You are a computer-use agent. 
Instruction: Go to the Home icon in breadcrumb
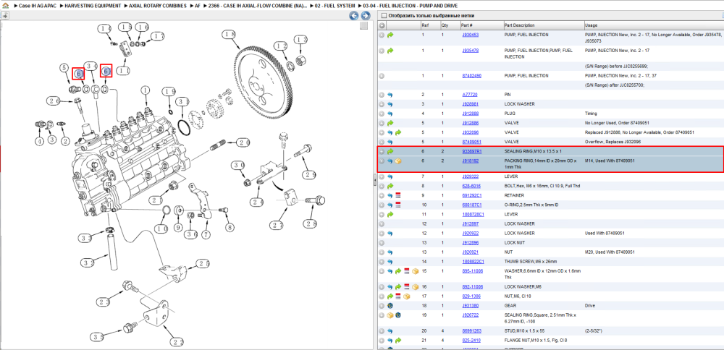tap(6, 7)
